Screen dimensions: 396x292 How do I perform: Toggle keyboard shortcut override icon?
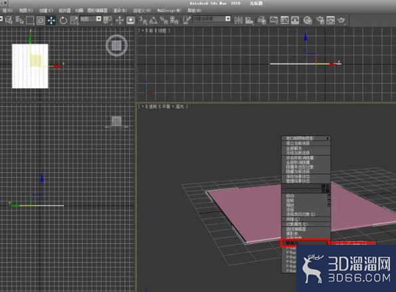(130, 21)
